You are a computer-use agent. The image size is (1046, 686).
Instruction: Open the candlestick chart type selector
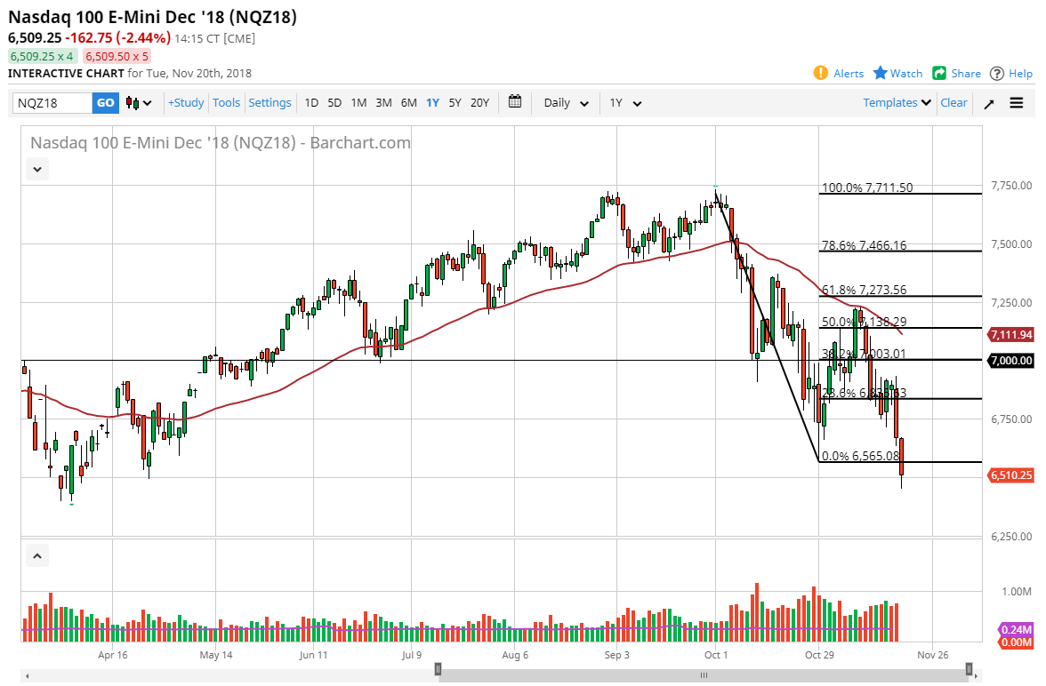[139, 103]
